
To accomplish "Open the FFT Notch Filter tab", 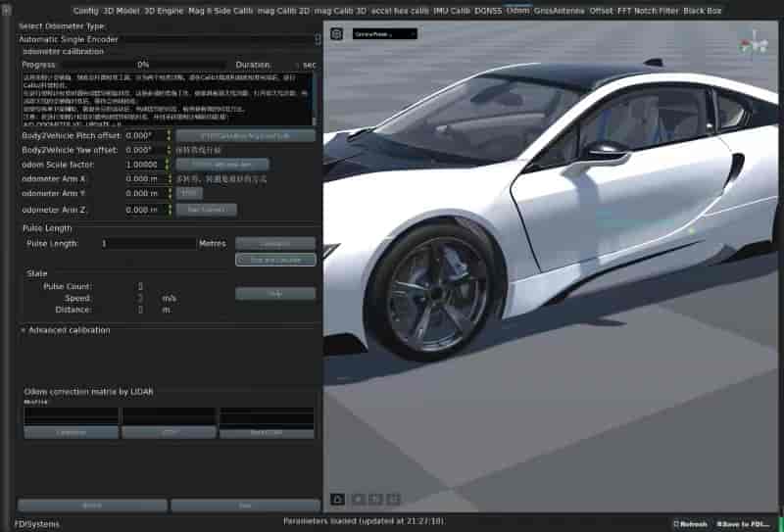I will click(647, 10).
